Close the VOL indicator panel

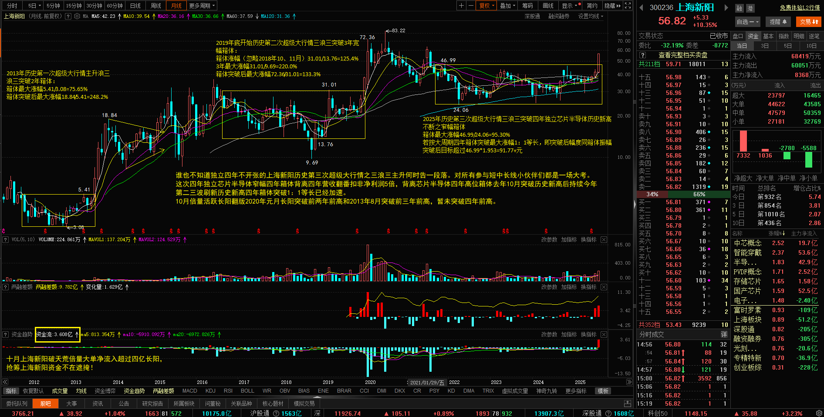pos(604,239)
